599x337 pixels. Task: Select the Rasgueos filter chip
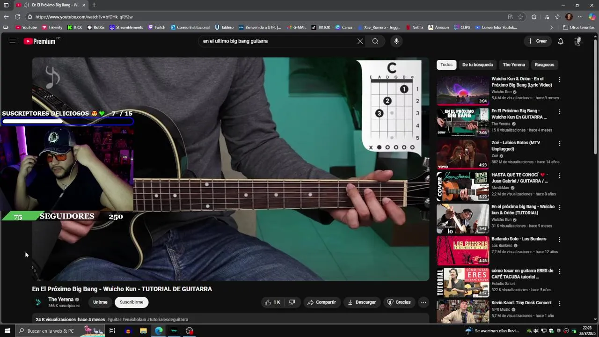(x=544, y=65)
